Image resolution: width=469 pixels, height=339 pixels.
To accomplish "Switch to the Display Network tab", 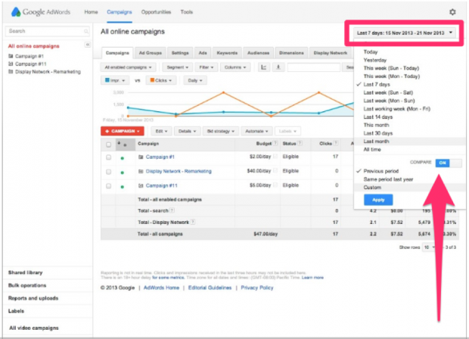I will pos(331,53).
